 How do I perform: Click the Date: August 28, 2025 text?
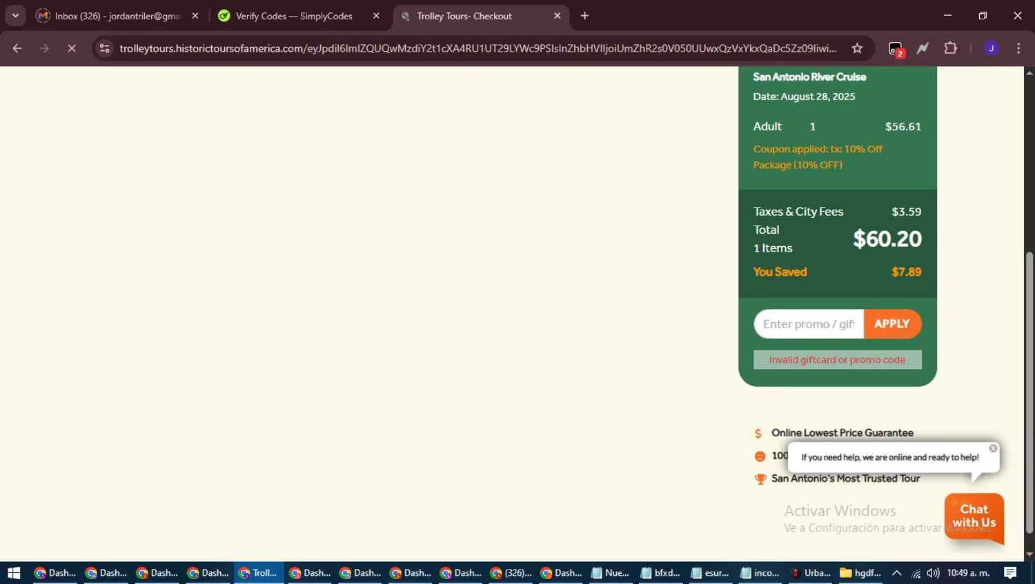pyautogui.click(x=804, y=97)
